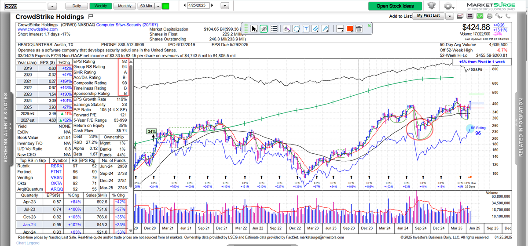This screenshot has height=246, width=528.
Task: Select the triangle fan drawing tool
Action: [325, 29]
